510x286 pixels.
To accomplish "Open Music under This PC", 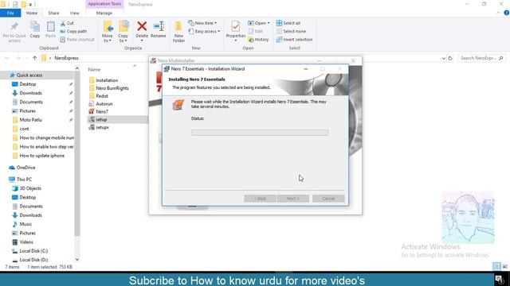I will pos(22,224).
